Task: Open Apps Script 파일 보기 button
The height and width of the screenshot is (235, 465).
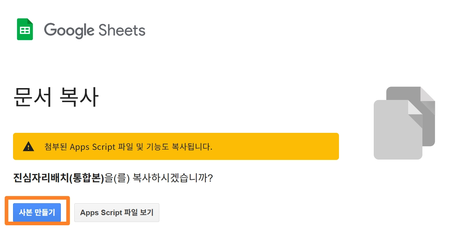Action: coord(117,212)
